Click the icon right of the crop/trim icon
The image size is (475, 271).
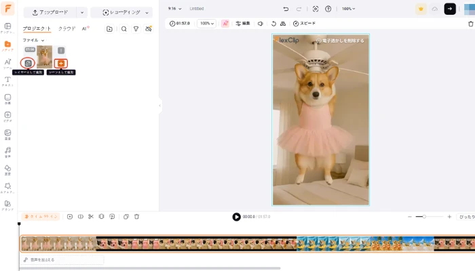point(112,217)
